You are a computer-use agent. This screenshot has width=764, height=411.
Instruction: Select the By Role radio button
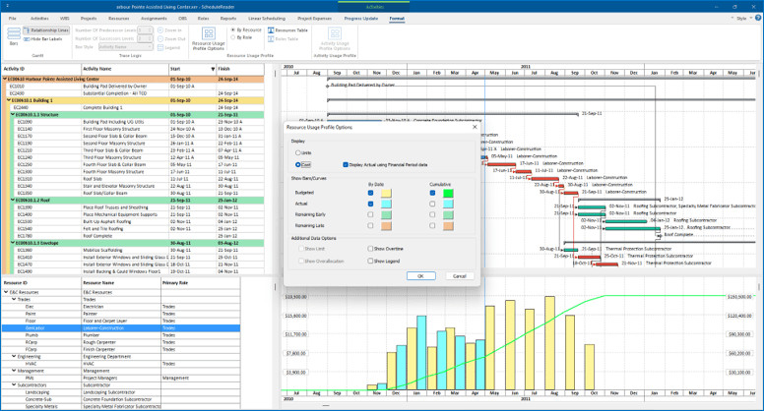coord(233,37)
